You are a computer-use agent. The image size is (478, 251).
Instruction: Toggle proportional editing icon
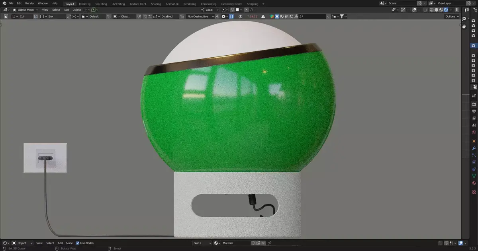247,10
